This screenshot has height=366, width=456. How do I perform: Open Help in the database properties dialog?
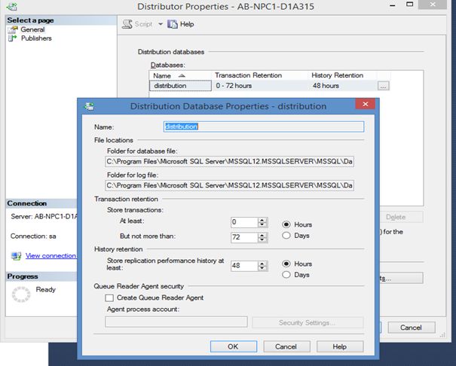[340, 346]
